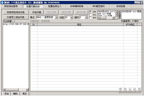Open the 批量检测注入 tab
Screen dimensions: 144x96
point(55,6)
